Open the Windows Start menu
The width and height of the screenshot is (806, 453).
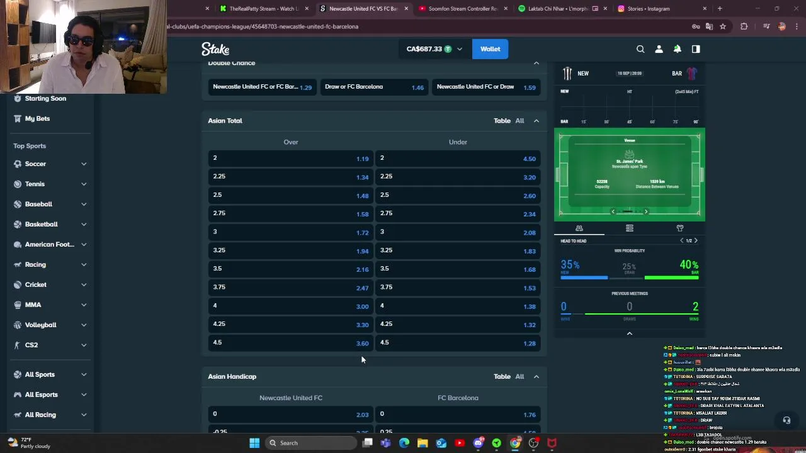pyautogui.click(x=254, y=443)
